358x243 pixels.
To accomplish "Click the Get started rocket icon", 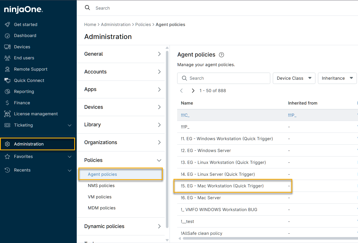I will click(8, 25).
